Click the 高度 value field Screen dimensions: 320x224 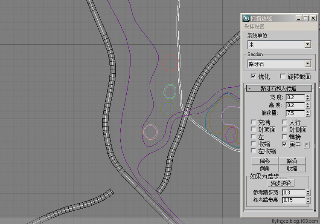pyautogui.click(x=295, y=105)
